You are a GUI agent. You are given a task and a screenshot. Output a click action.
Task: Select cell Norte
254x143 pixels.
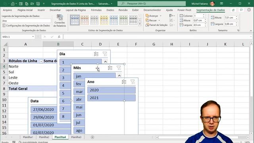tap(25, 66)
